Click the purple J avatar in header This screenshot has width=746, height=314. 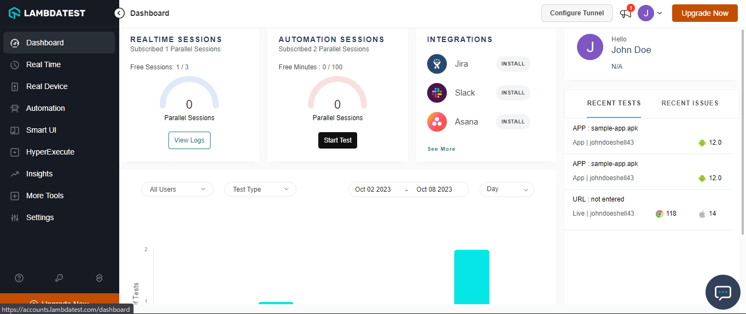pos(646,13)
